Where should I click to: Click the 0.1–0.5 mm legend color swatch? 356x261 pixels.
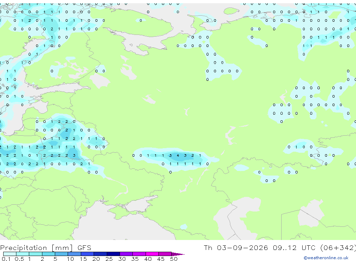10,254
